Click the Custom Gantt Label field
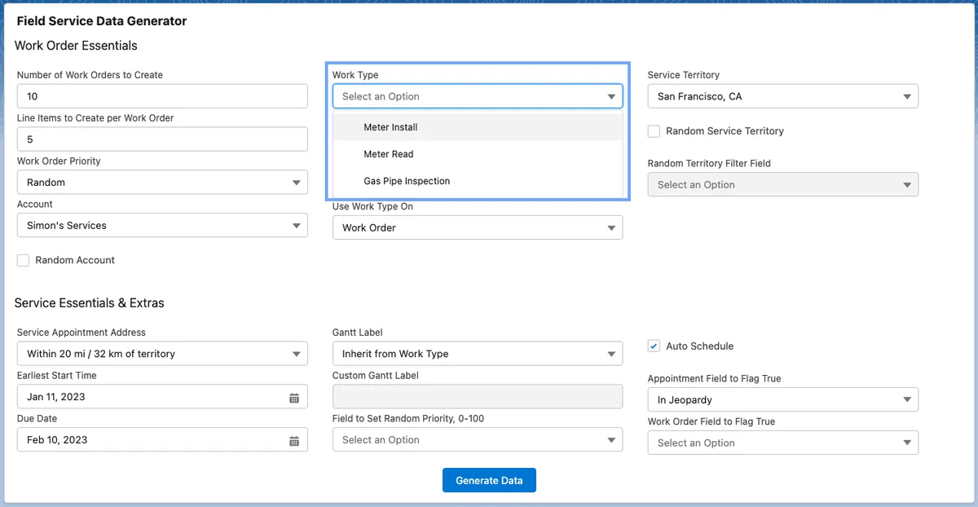Viewport: 978px width, 507px height. click(x=478, y=397)
